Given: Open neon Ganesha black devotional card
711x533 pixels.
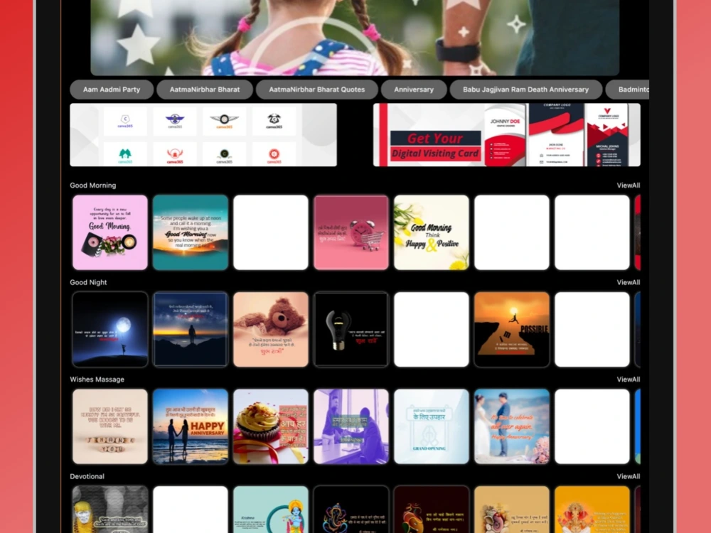Looking at the screenshot, I should pos(351,510).
